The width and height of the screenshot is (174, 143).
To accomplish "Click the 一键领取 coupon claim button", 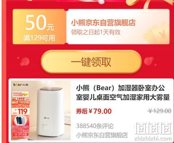I will [x=91, y=62].
